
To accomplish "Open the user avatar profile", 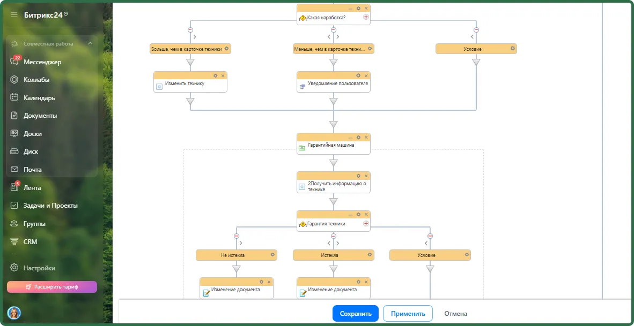I will click(14, 313).
